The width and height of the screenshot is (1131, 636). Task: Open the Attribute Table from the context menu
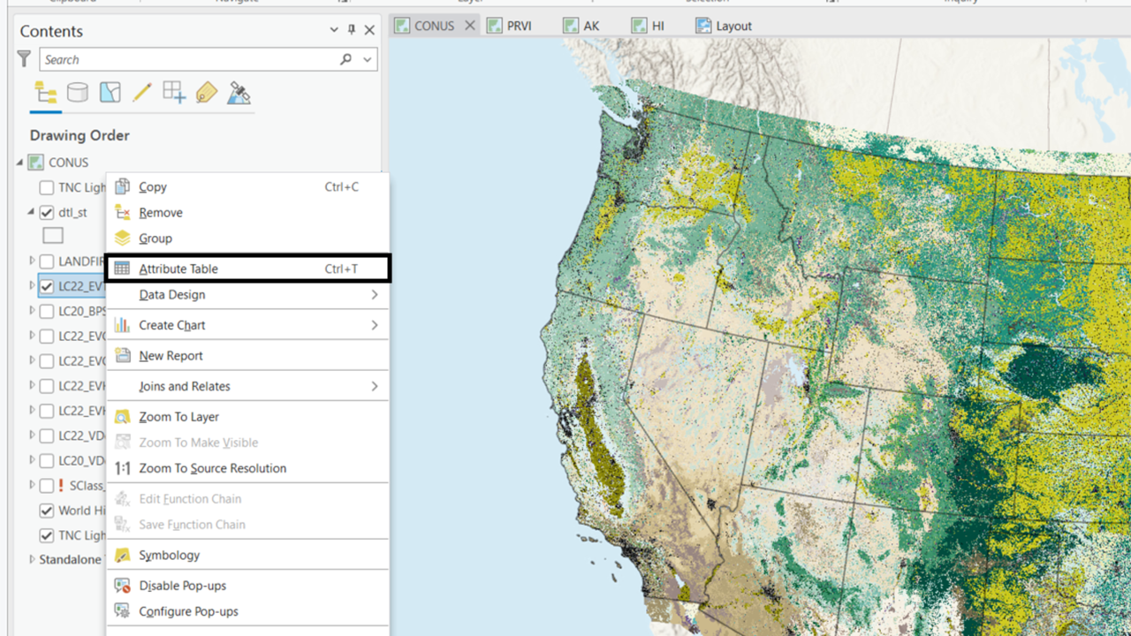(x=178, y=269)
